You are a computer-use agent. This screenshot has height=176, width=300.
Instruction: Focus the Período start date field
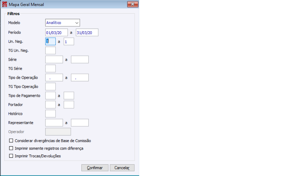point(56,32)
